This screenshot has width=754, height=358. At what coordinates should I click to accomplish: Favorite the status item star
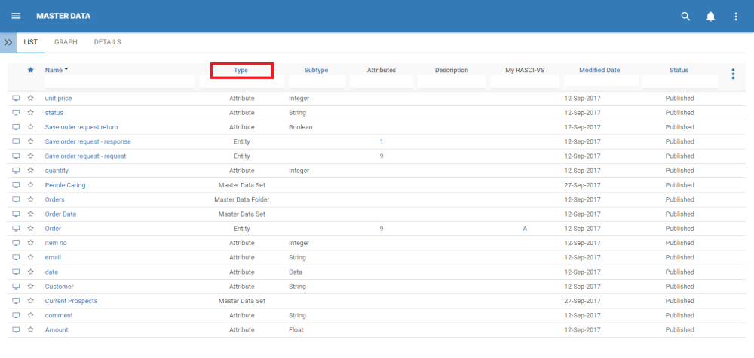[x=31, y=113]
